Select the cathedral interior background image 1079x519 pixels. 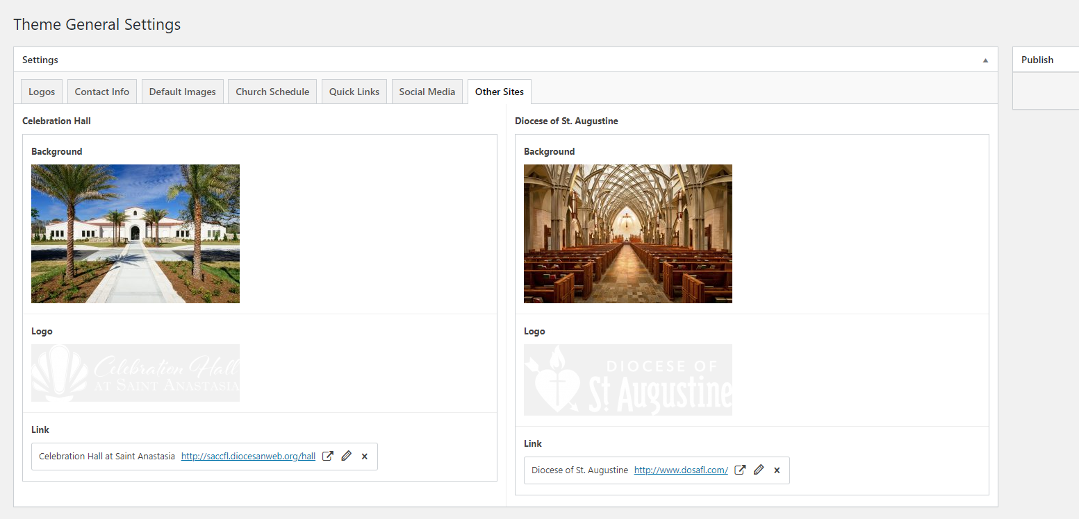coord(627,234)
